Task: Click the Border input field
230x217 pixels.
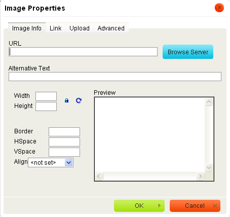Action: click(64, 132)
